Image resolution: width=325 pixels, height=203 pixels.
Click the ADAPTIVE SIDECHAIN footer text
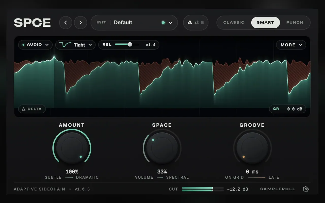point(39,189)
